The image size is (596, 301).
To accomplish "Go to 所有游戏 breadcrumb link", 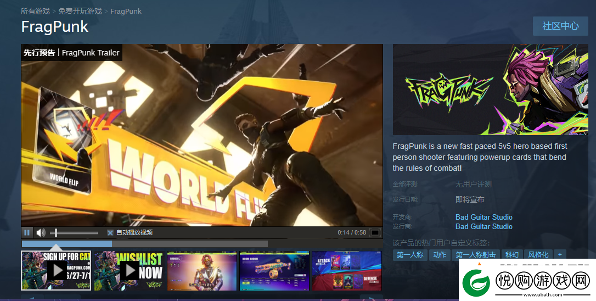I will pos(35,11).
